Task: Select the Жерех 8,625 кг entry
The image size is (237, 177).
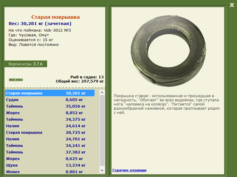Action: pos(50,159)
